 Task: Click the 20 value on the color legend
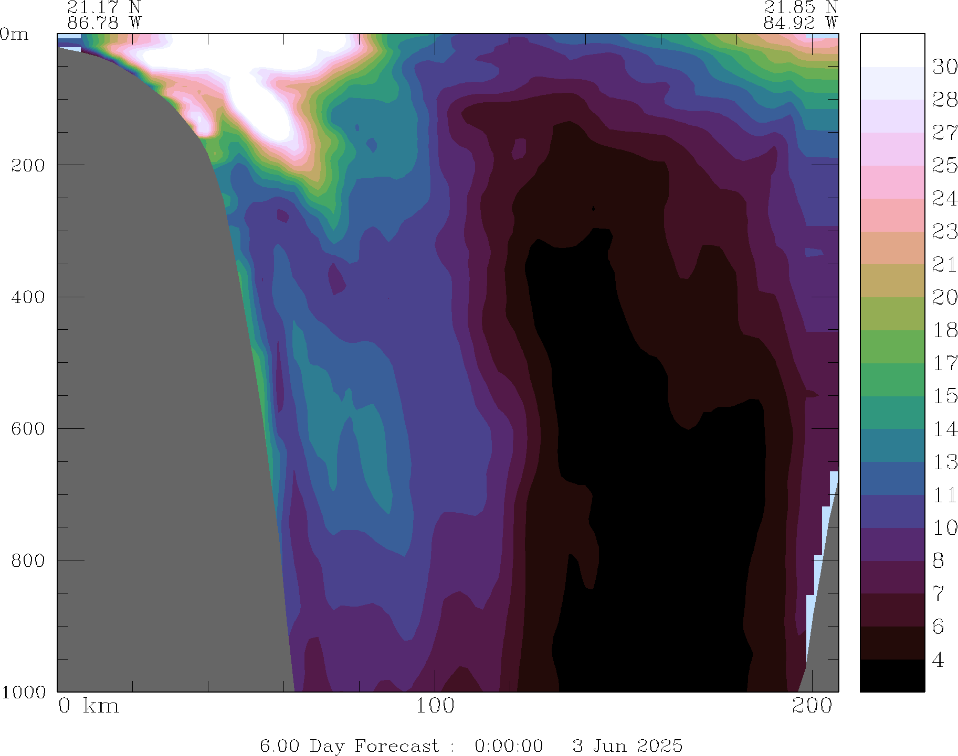pos(944,298)
